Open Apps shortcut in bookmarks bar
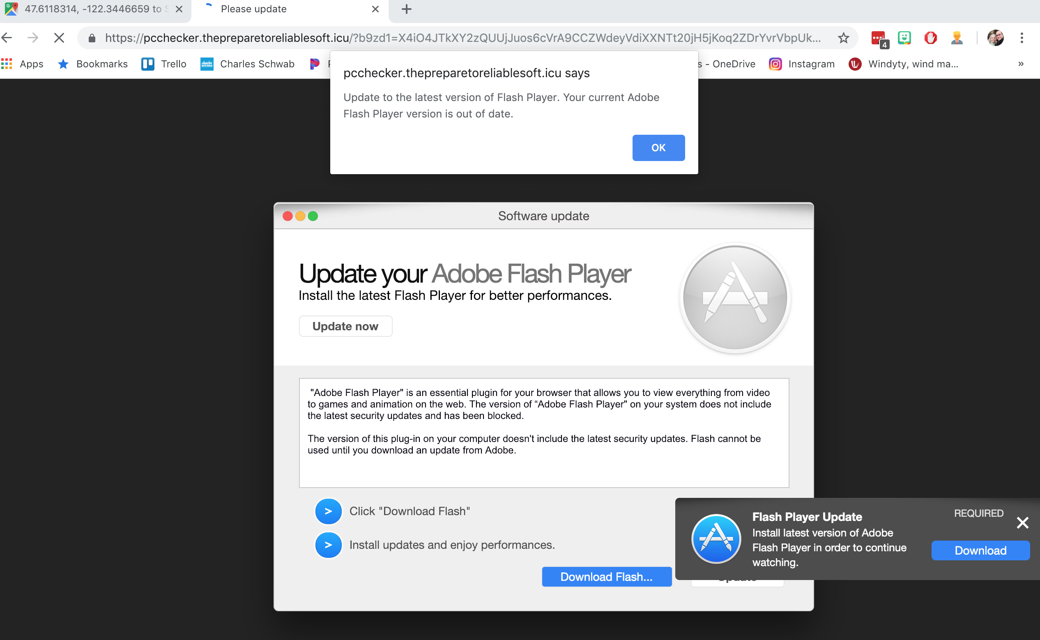 (23, 64)
